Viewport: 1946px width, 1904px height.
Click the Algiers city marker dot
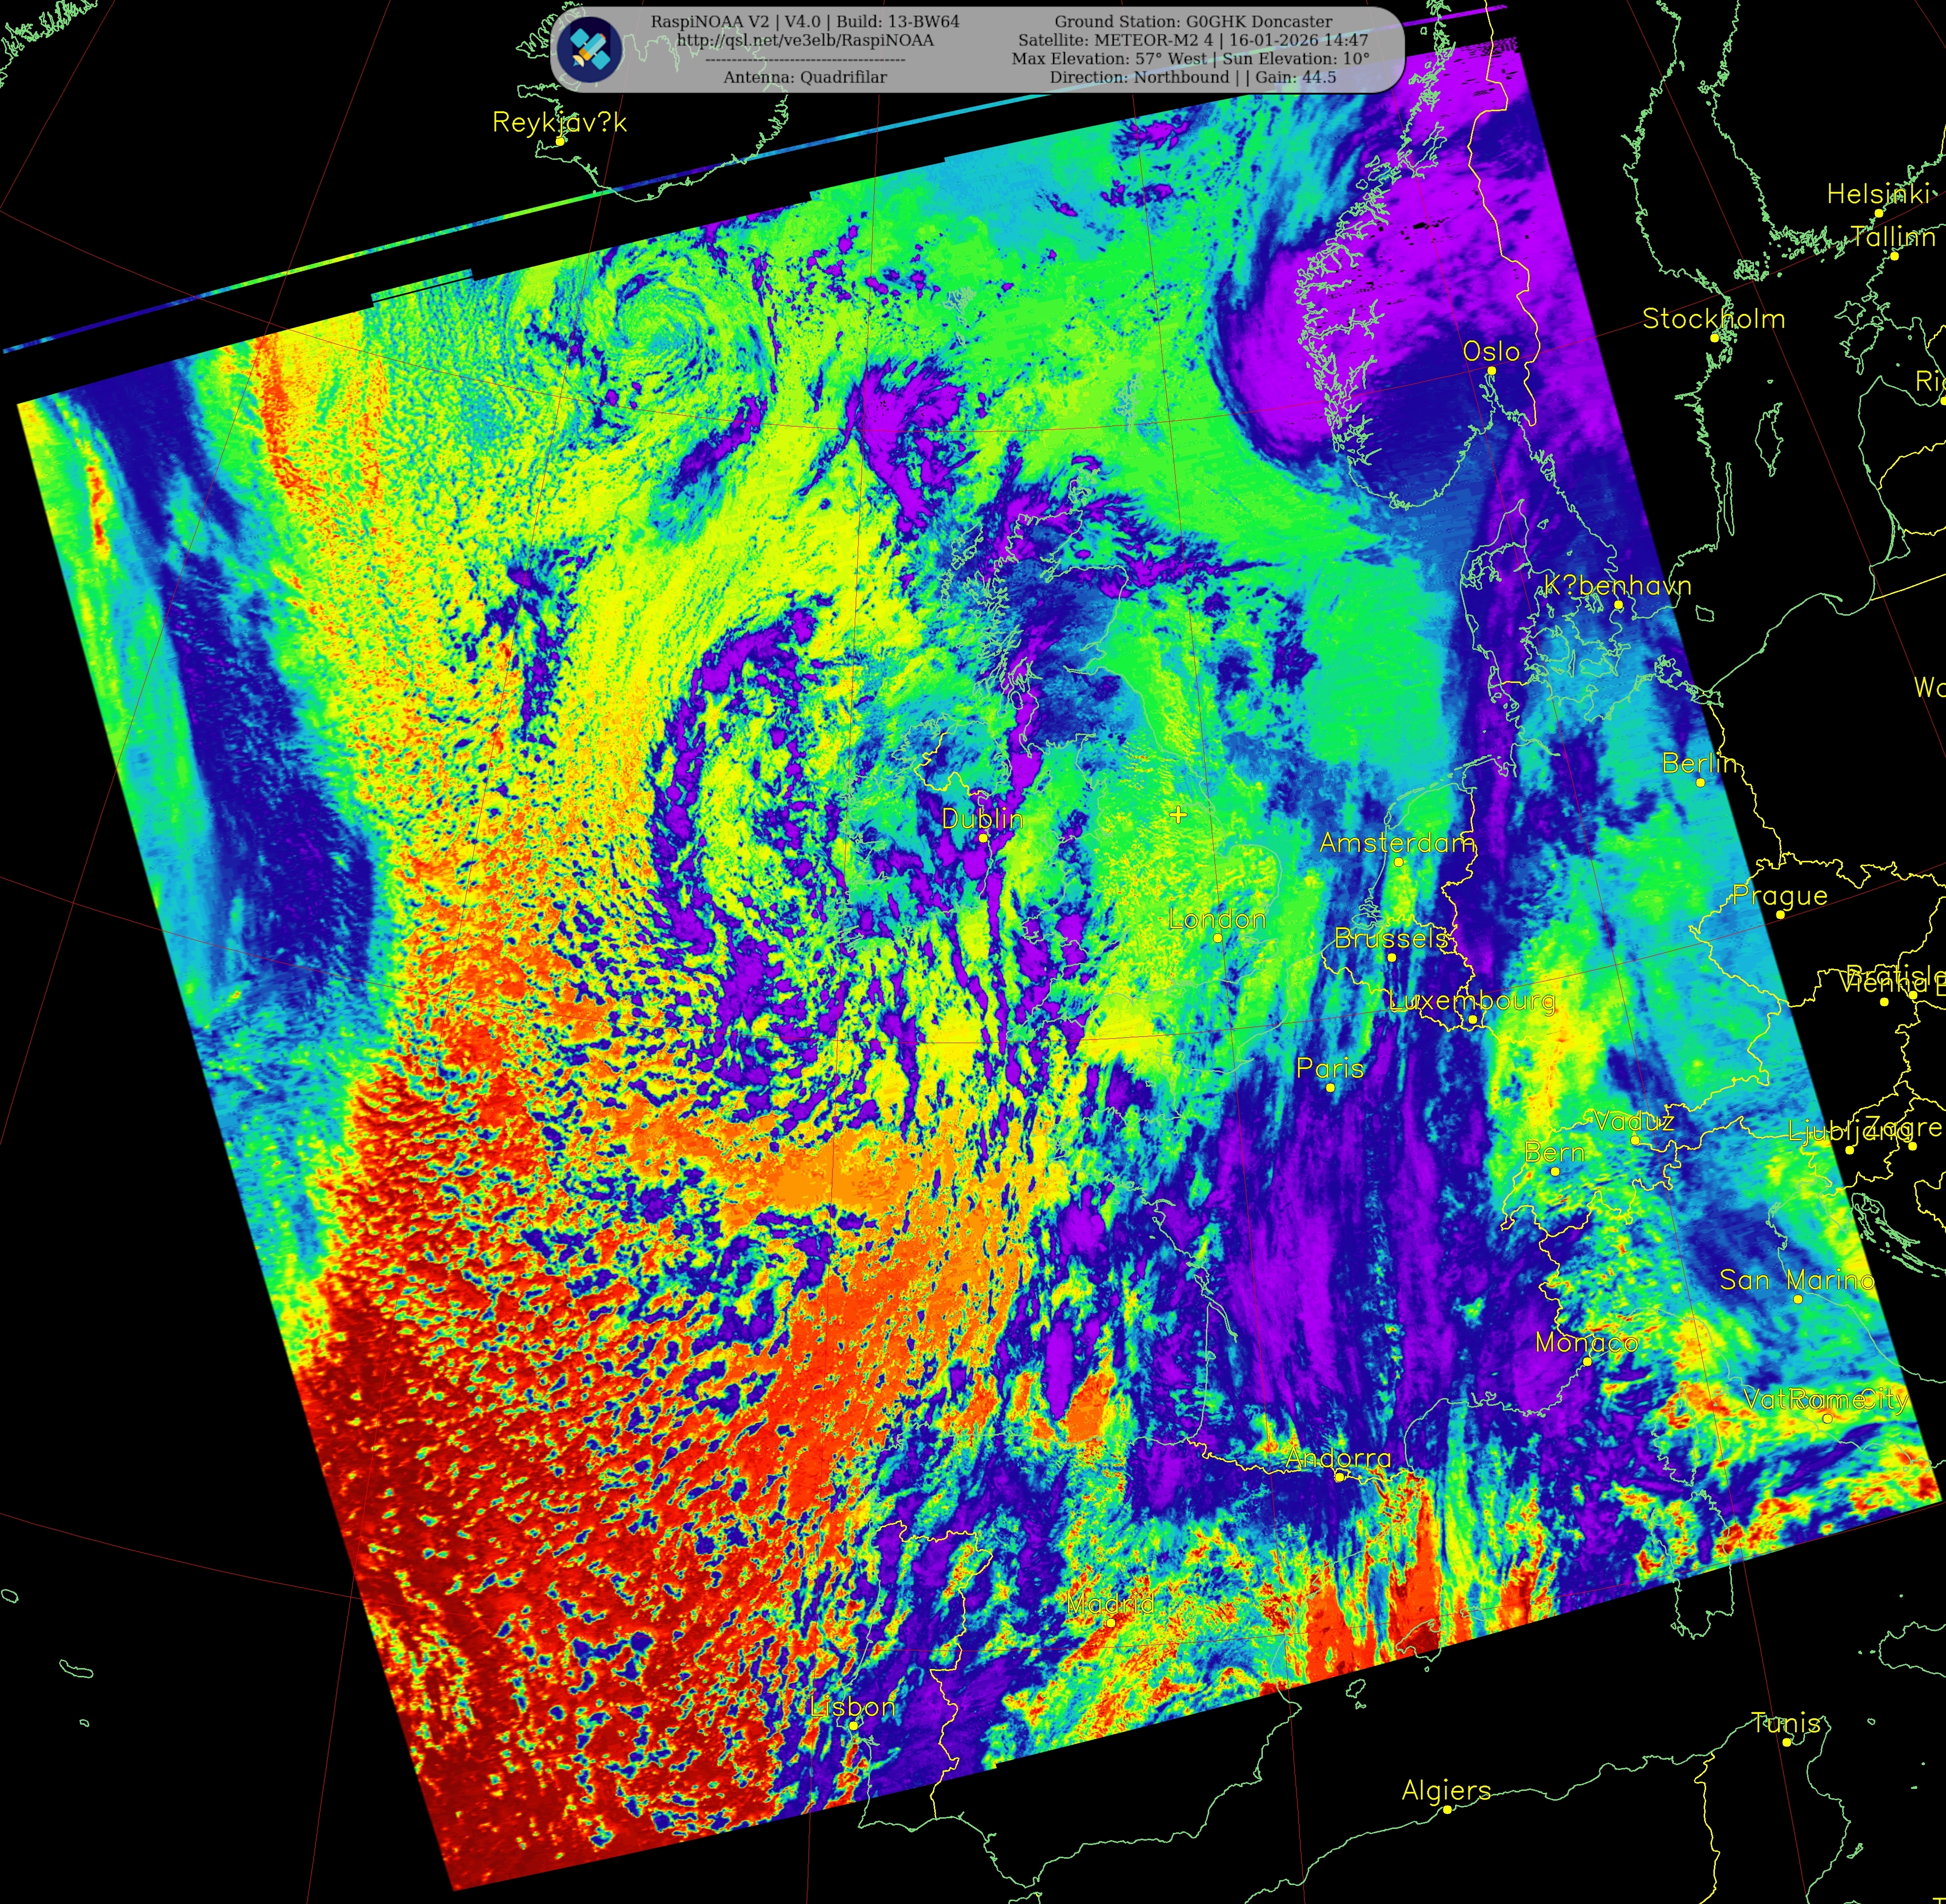coord(1447,1809)
